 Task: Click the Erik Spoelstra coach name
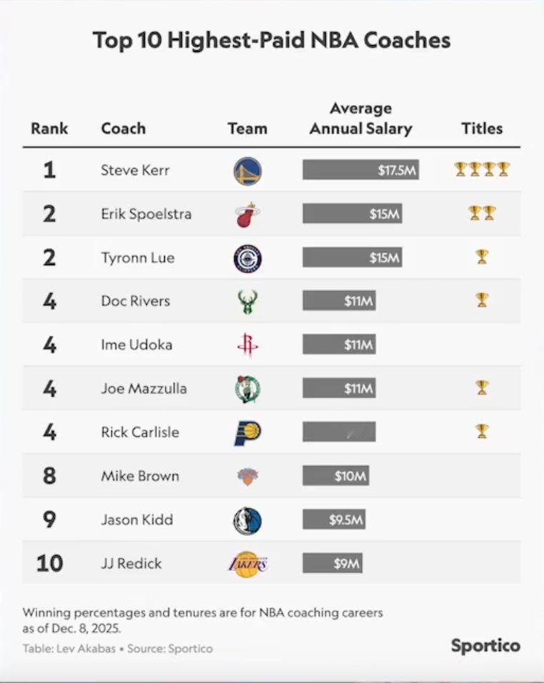[146, 214]
